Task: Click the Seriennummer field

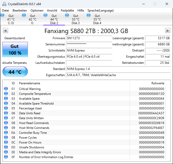Action: point(89,44)
